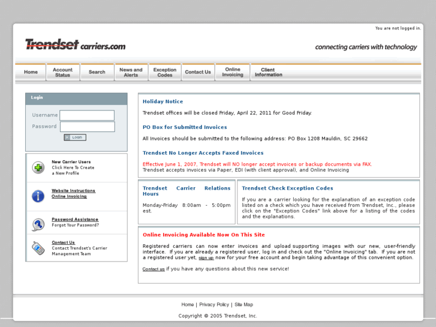Focus the Password input field
This screenshot has width=436, height=327.
(88, 127)
